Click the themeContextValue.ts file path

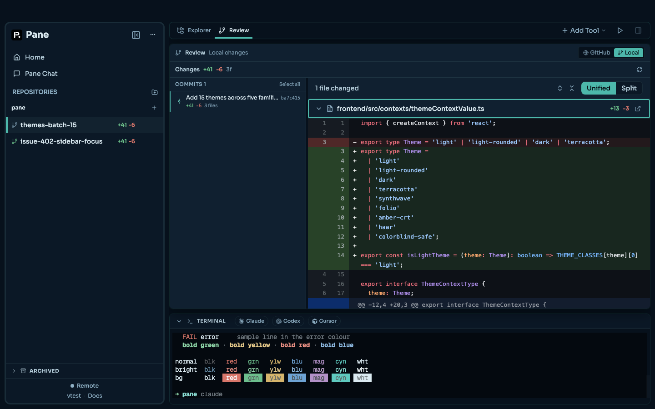coord(410,109)
